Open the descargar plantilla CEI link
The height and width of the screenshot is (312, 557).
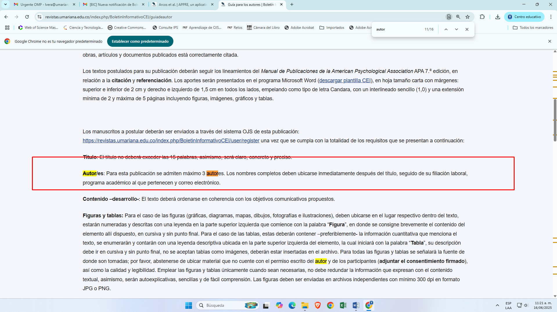click(x=345, y=80)
